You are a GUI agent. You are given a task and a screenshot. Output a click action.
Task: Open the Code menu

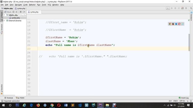tap(25, 5)
